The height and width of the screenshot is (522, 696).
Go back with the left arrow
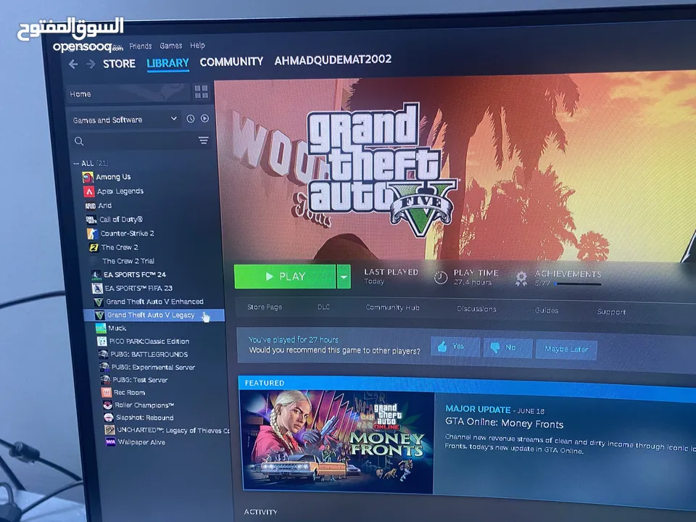[73, 65]
